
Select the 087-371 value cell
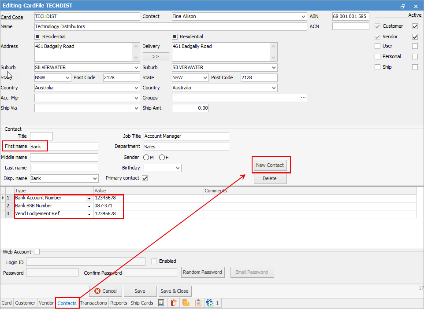click(149, 206)
